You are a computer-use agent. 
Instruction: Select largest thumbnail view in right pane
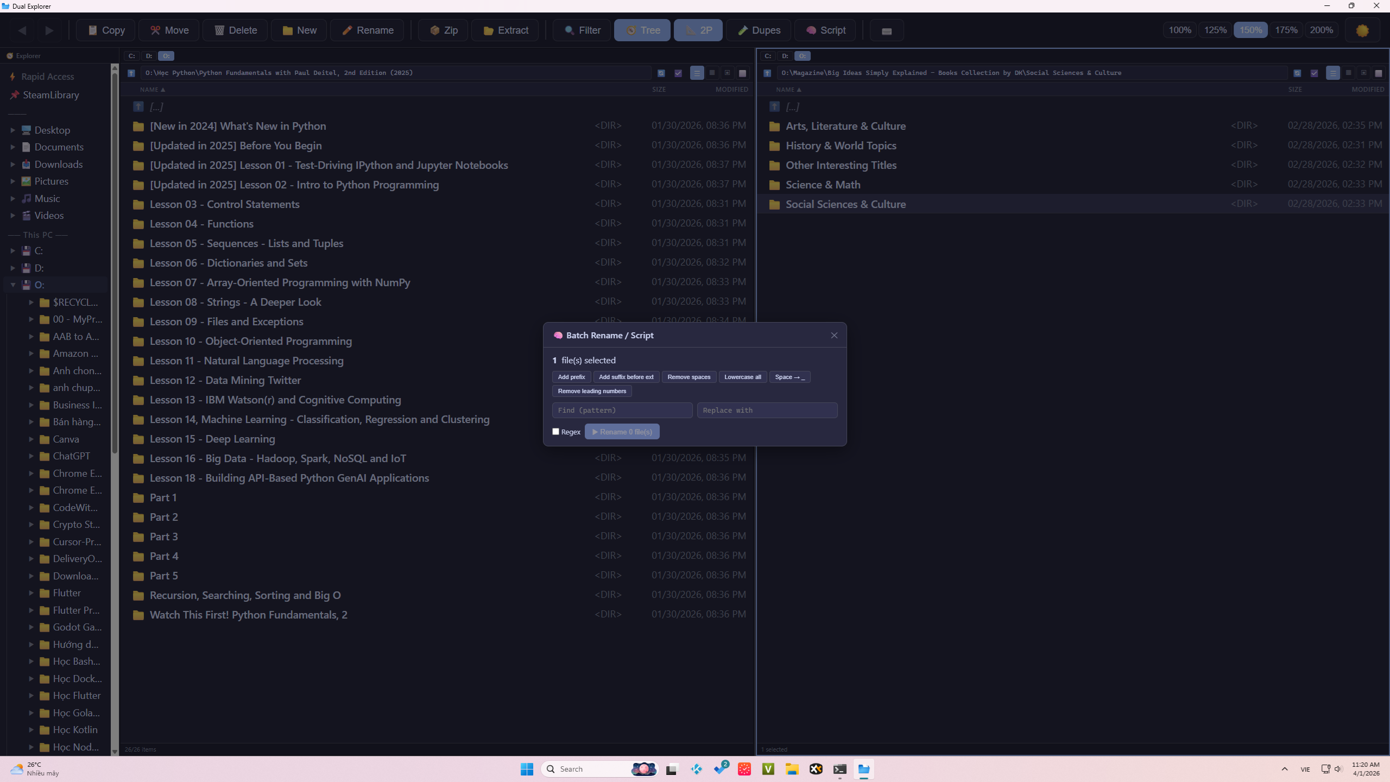pos(1378,73)
